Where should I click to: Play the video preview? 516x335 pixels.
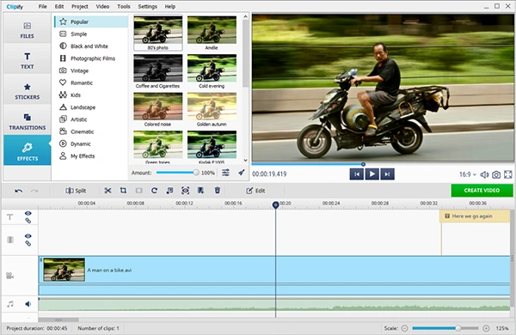(372, 174)
